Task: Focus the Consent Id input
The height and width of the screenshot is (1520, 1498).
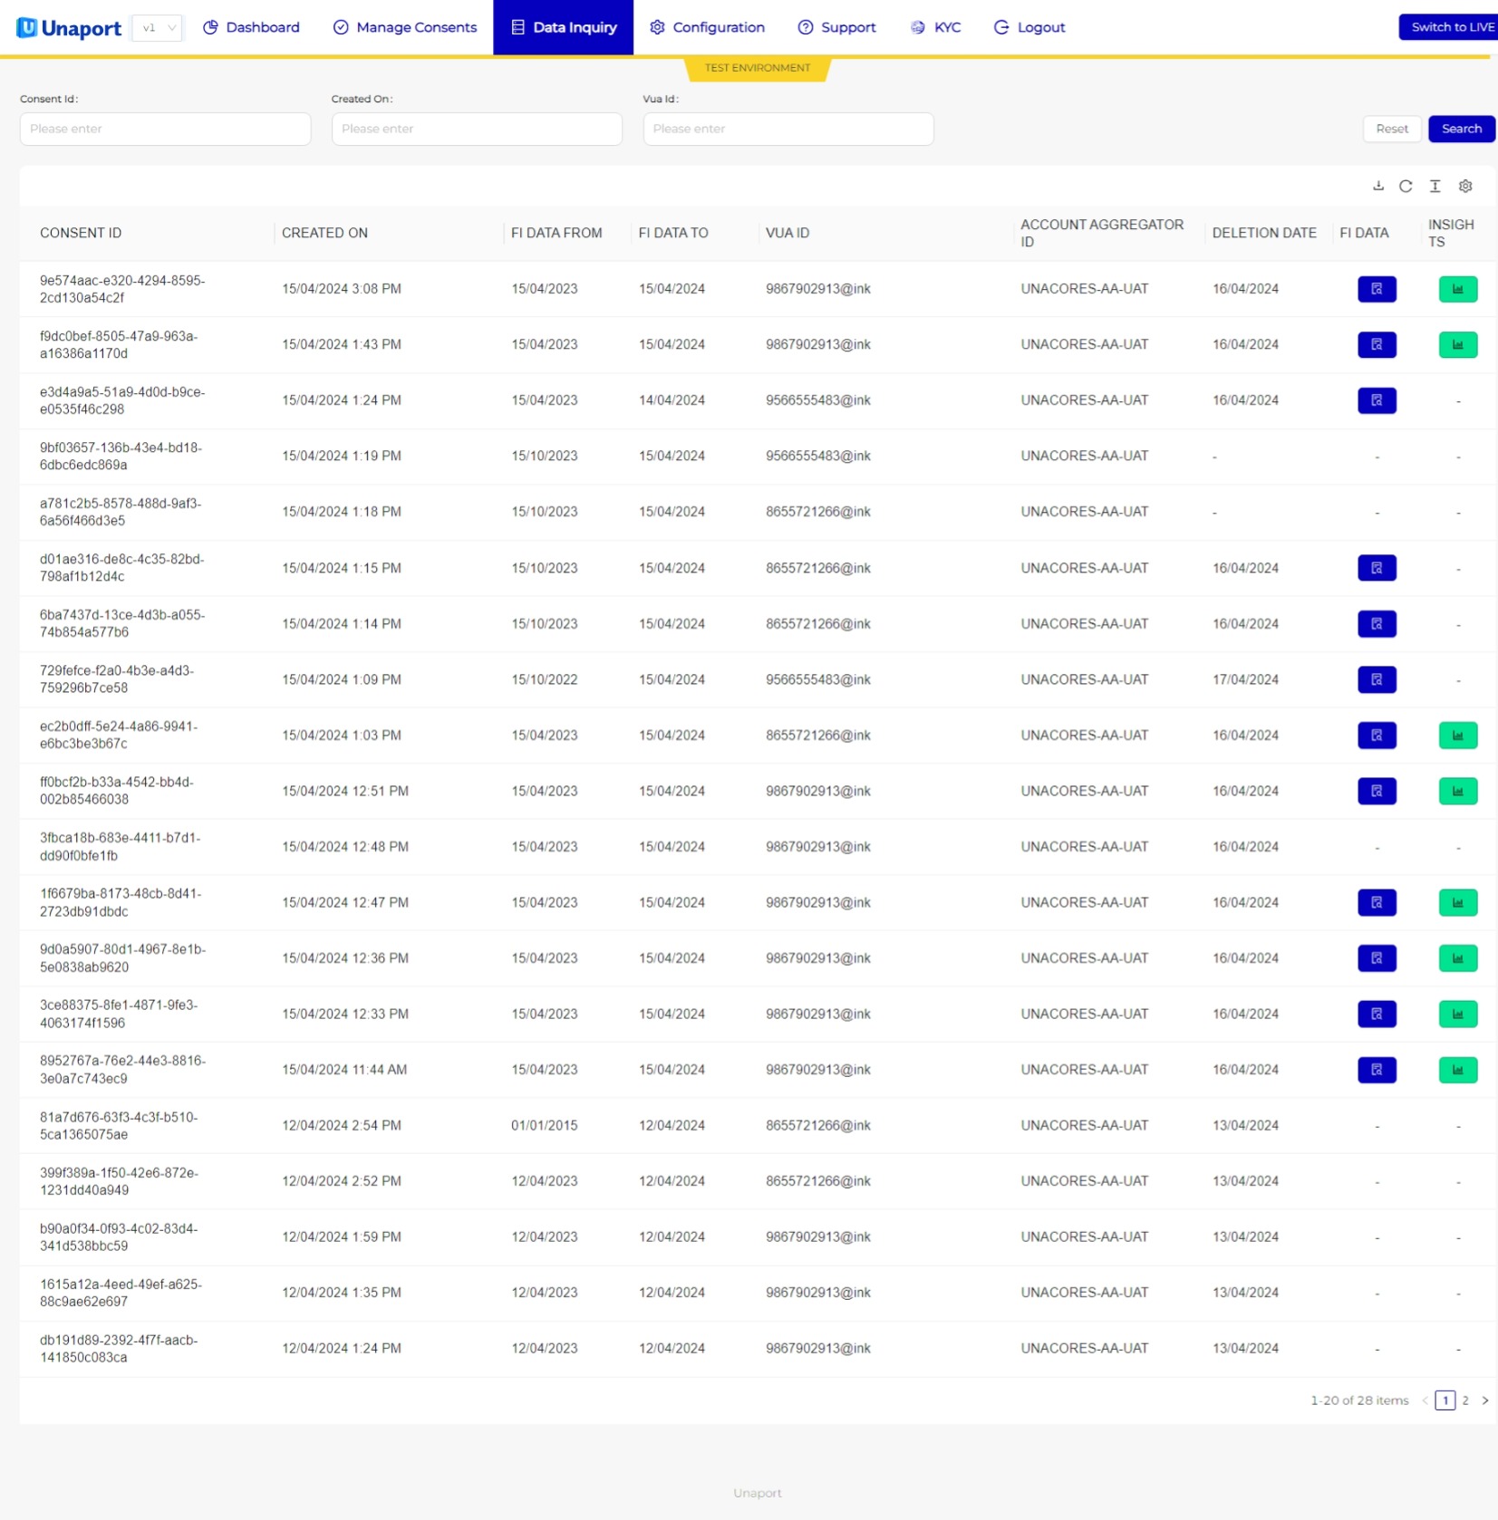Action: [165, 129]
